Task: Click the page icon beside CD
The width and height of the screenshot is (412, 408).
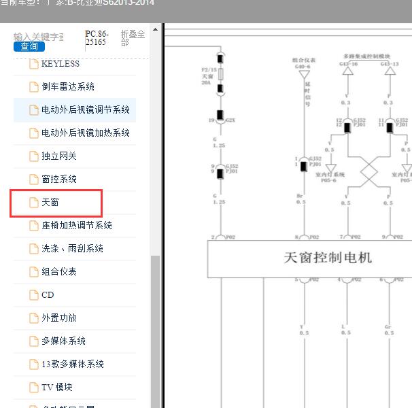Action: tap(33, 295)
